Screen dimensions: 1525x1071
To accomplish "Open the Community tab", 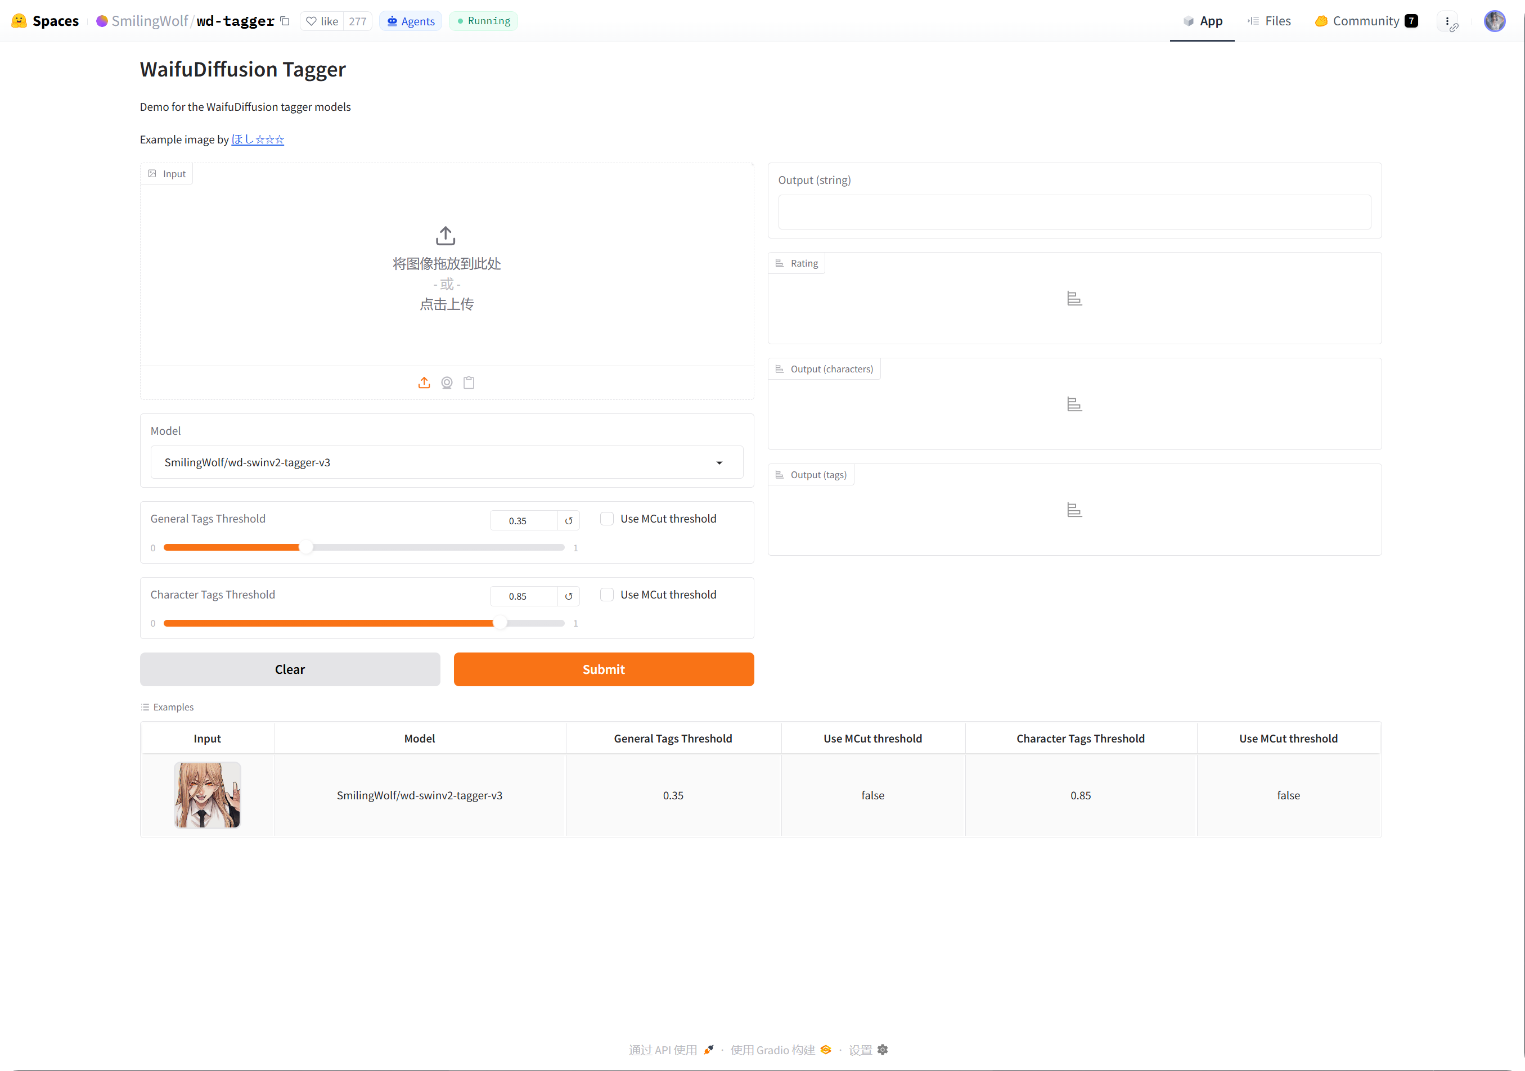I will pyautogui.click(x=1366, y=21).
